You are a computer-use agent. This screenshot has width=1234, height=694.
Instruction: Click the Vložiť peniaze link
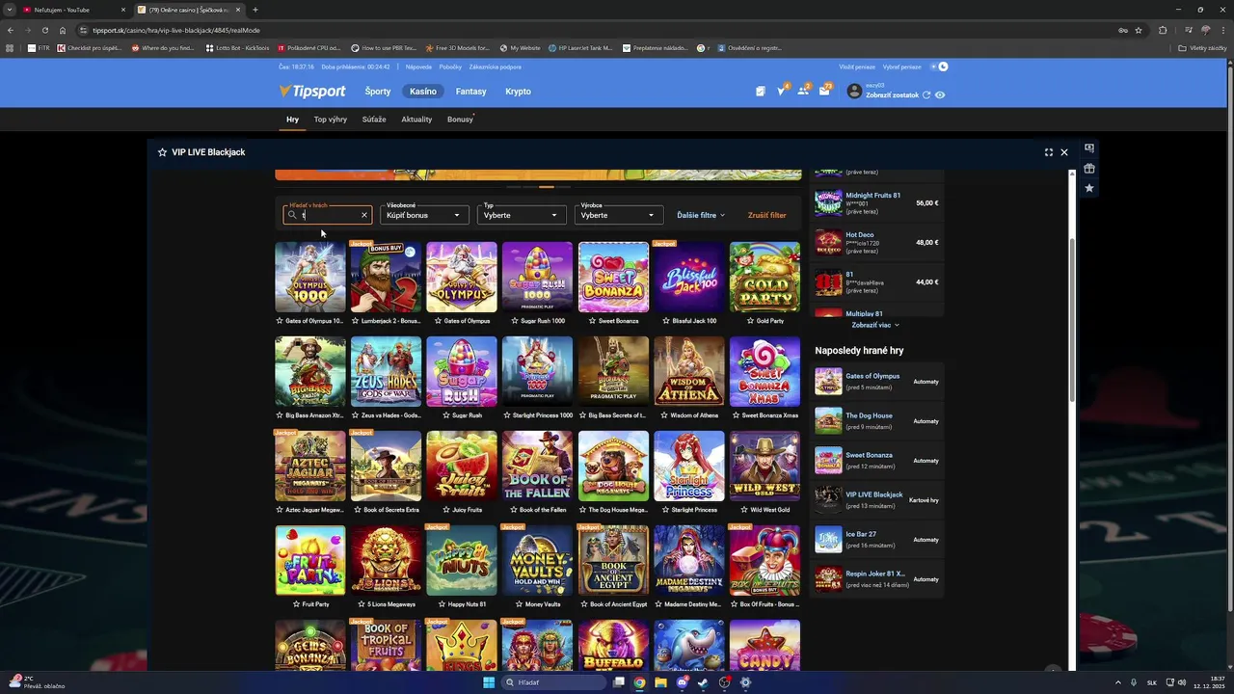tap(857, 67)
